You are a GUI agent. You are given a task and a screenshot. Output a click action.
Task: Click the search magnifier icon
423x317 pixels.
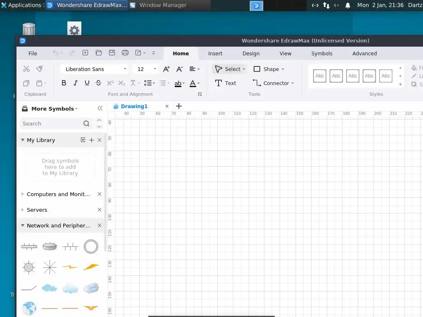pyautogui.click(x=86, y=123)
